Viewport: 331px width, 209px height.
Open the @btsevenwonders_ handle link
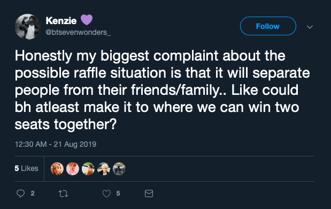tap(78, 32)
